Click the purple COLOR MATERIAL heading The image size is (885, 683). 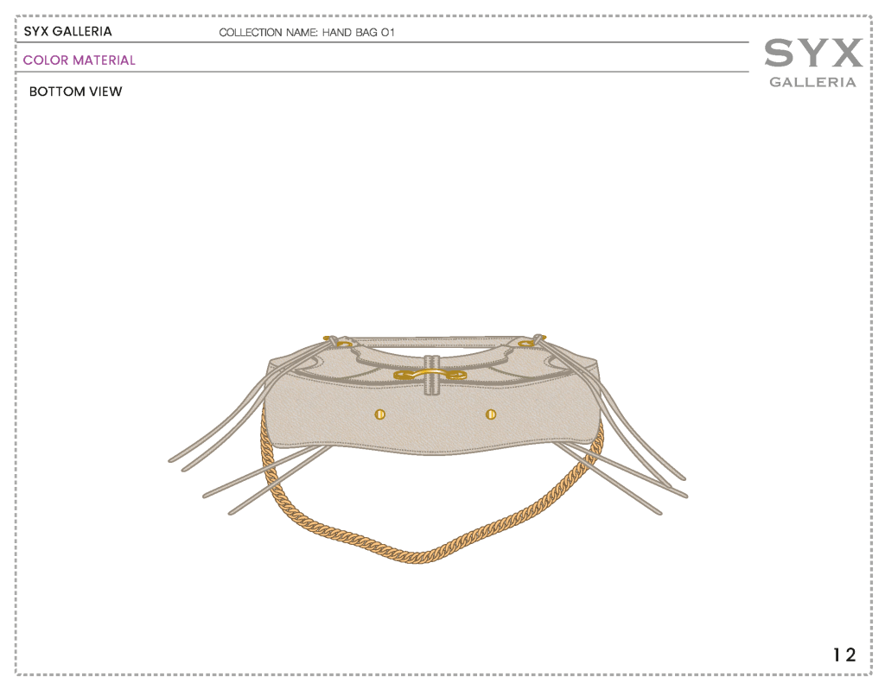click(x=80, y=60)
